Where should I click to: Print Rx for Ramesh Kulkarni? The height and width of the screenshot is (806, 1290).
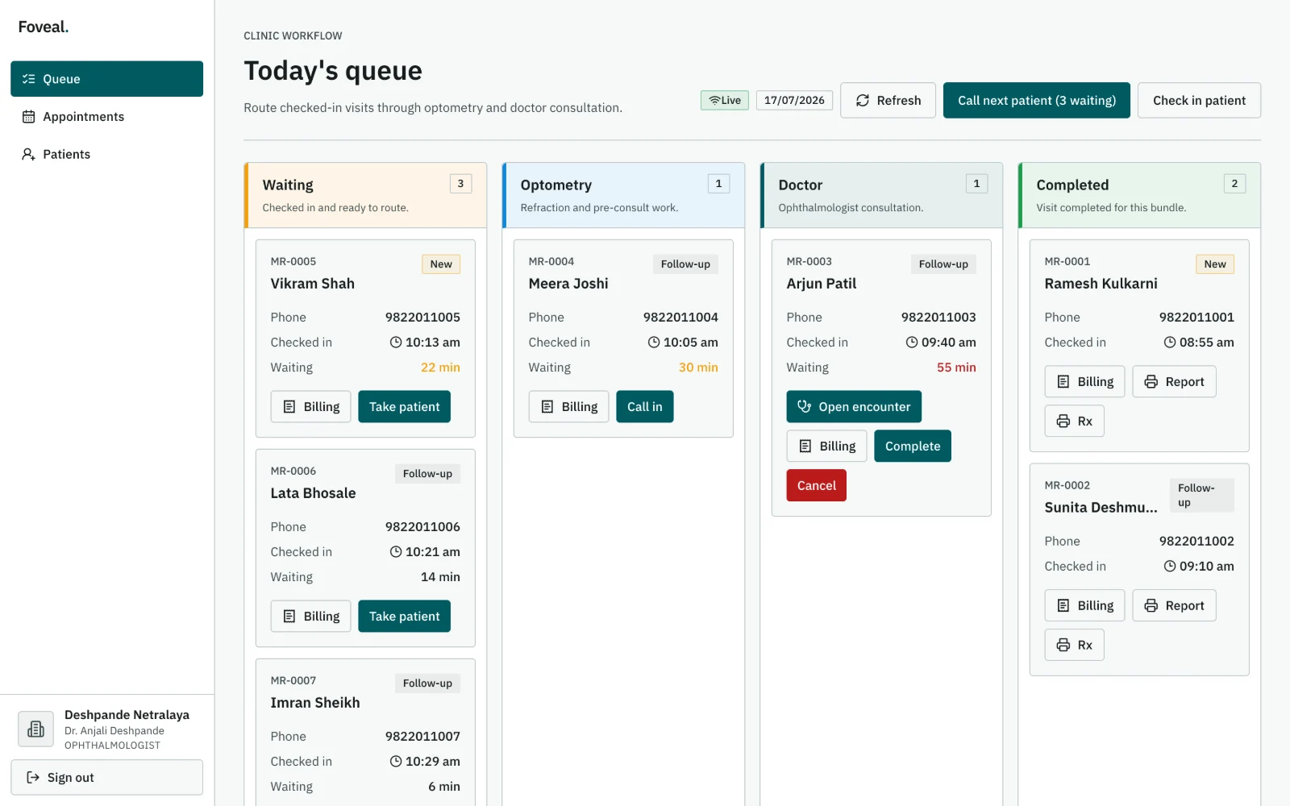click(1074, 422)
